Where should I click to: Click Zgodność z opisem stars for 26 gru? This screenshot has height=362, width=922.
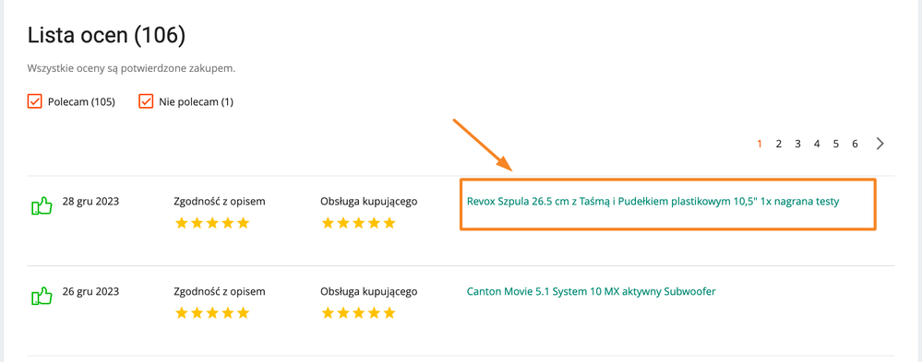pos(212,312)
